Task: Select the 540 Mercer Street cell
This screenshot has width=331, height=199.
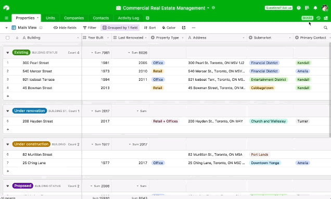Action: point(42,71)
